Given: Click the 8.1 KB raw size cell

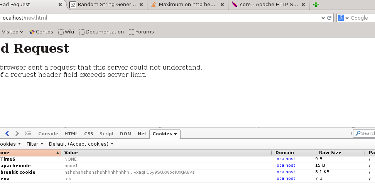Looking at the screenshot, I should pyautogui.click(x=322, y=172).
